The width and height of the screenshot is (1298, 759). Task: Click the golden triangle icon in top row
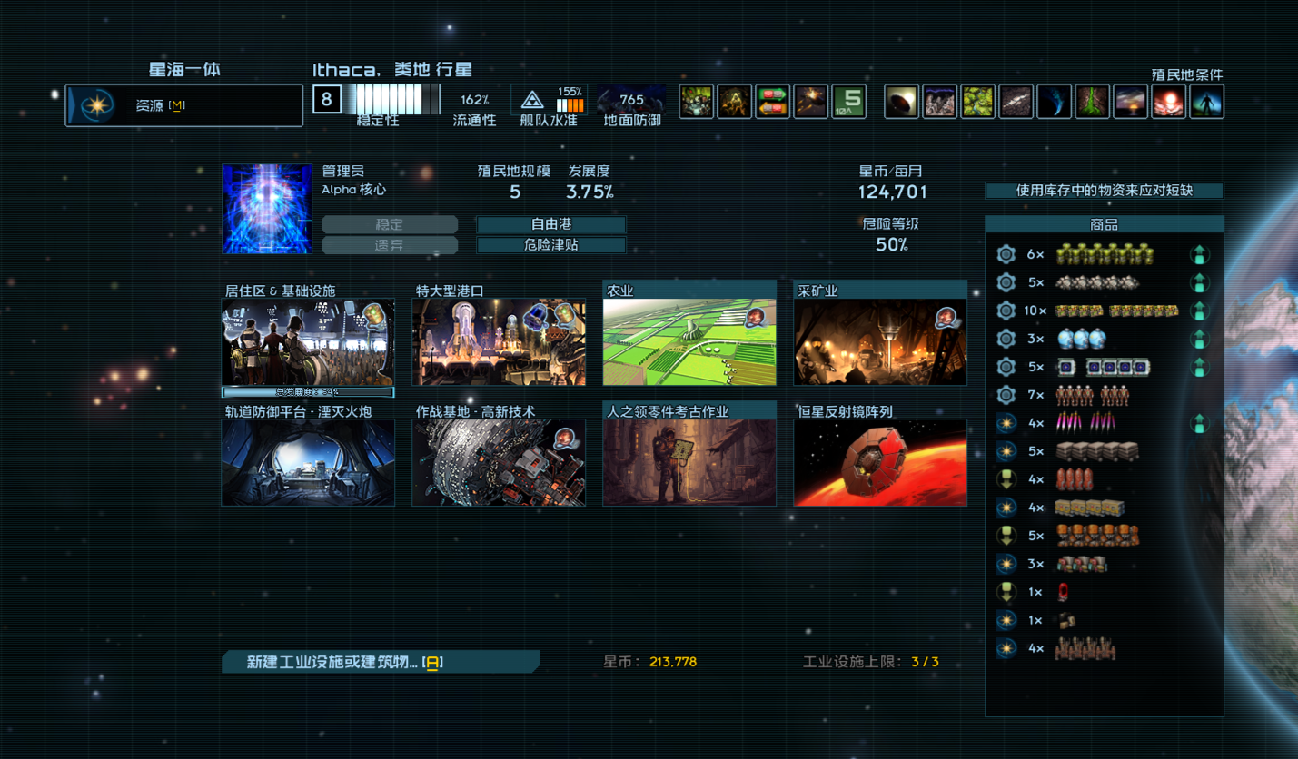coord(735,101)
